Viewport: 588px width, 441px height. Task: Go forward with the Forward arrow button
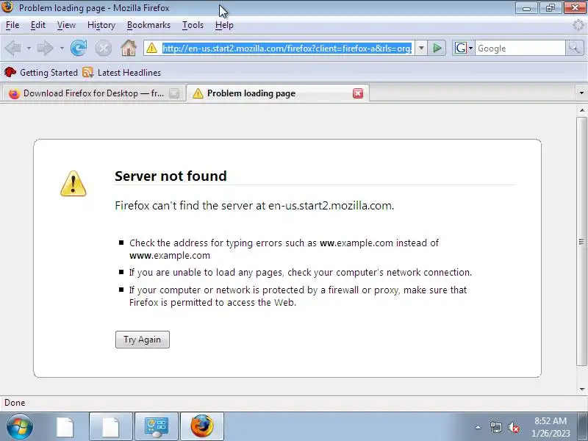[46, 48]
